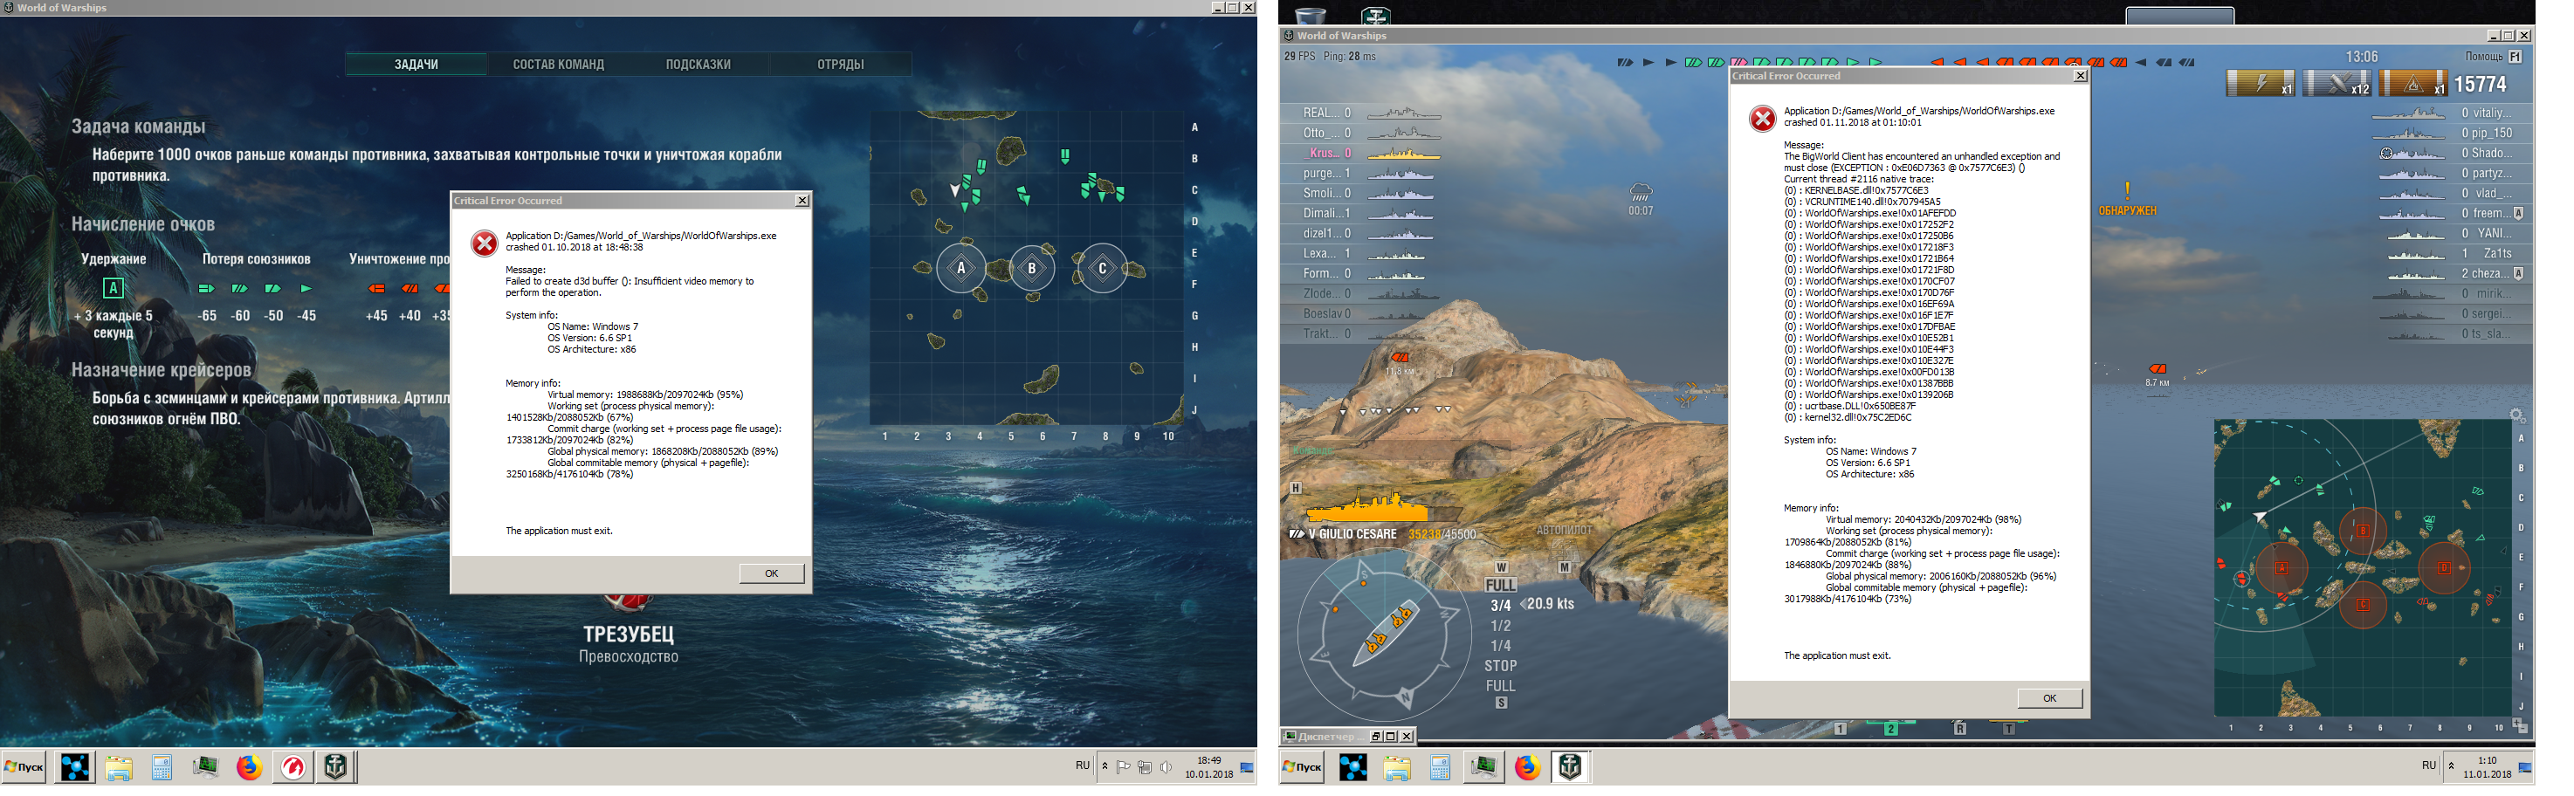Open the blue molecule app on left taskbar
Viewport: 2574px width, 796px height.
coord(75,767)
